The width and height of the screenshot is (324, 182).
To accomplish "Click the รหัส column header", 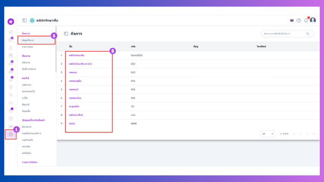I will [x=133, y=46].
